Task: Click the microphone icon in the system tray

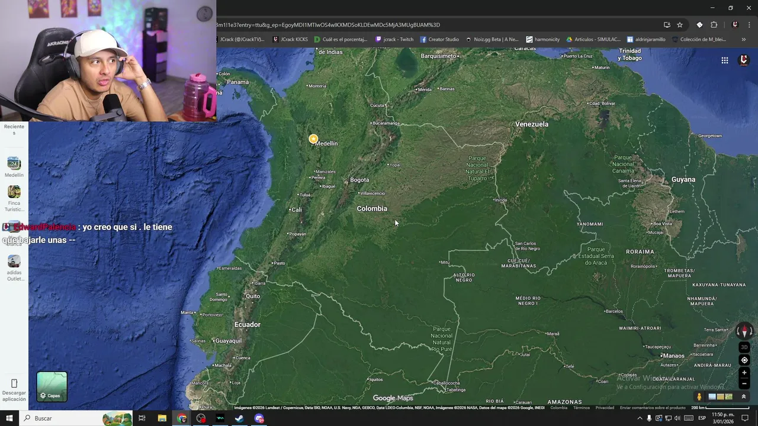Action: [649, 418]
